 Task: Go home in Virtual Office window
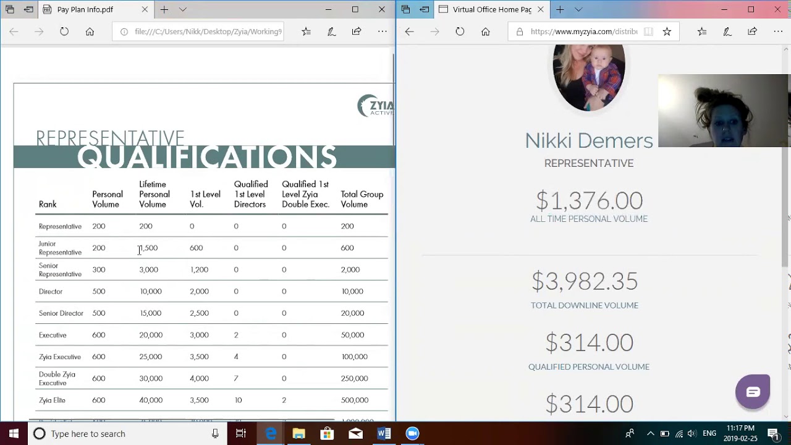click(x=485, y=32)
